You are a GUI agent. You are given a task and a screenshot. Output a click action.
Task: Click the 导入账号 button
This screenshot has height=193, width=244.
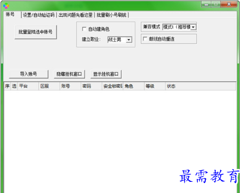(29, 74)
